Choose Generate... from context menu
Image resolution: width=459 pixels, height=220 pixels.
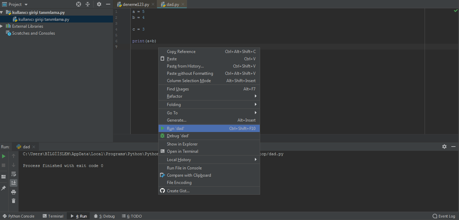[209, 120]
